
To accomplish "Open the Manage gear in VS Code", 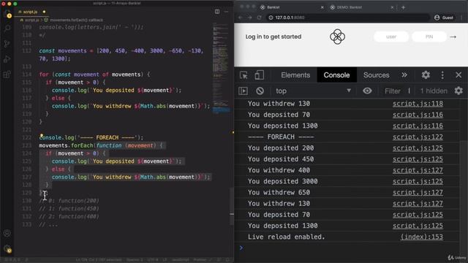I will click(7, 249).
